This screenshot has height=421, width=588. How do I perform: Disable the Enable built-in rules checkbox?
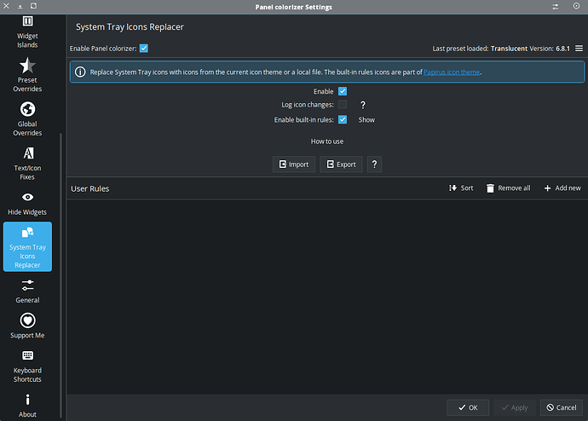tap(343, 120)
